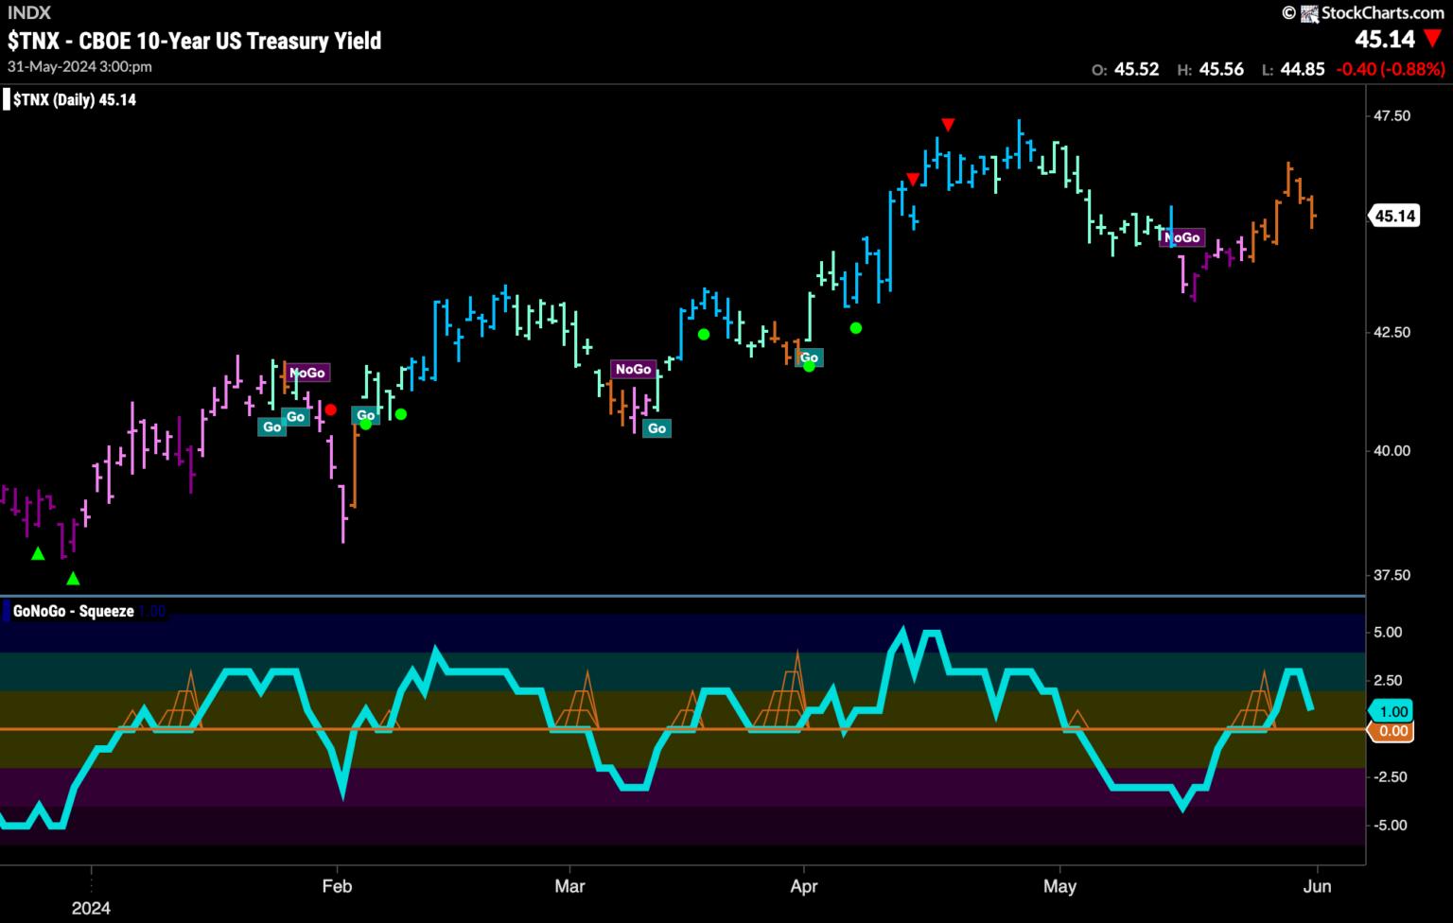Click the $TNX (Daily) 45.14 legend label
Viewport: 1453px width, 923px height.
click(x=74, y=99)
